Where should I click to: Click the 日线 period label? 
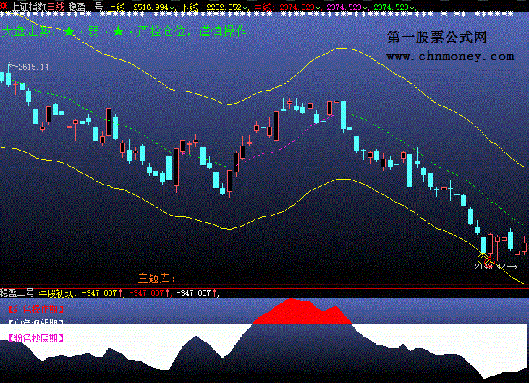coord(55,7)
